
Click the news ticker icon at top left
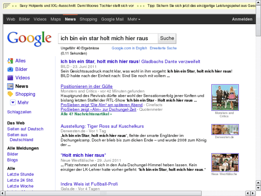7,6
